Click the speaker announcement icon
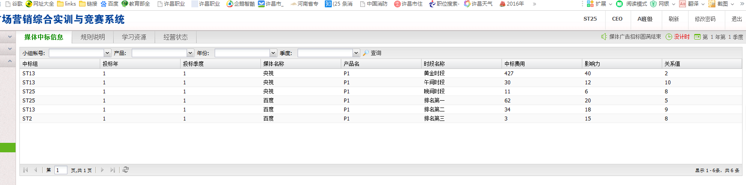The height and width of the screenshot is (185, 746). point(604,37)
